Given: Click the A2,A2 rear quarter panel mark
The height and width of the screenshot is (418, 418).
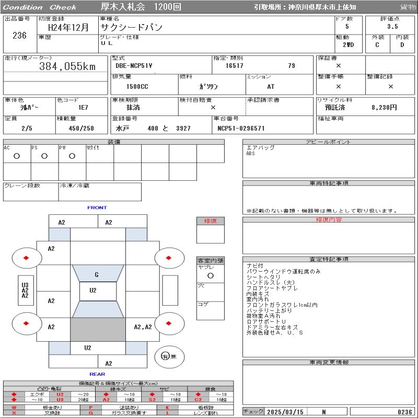Looking at the screenshot, I should pyautogui.click(x=143, y=327).
